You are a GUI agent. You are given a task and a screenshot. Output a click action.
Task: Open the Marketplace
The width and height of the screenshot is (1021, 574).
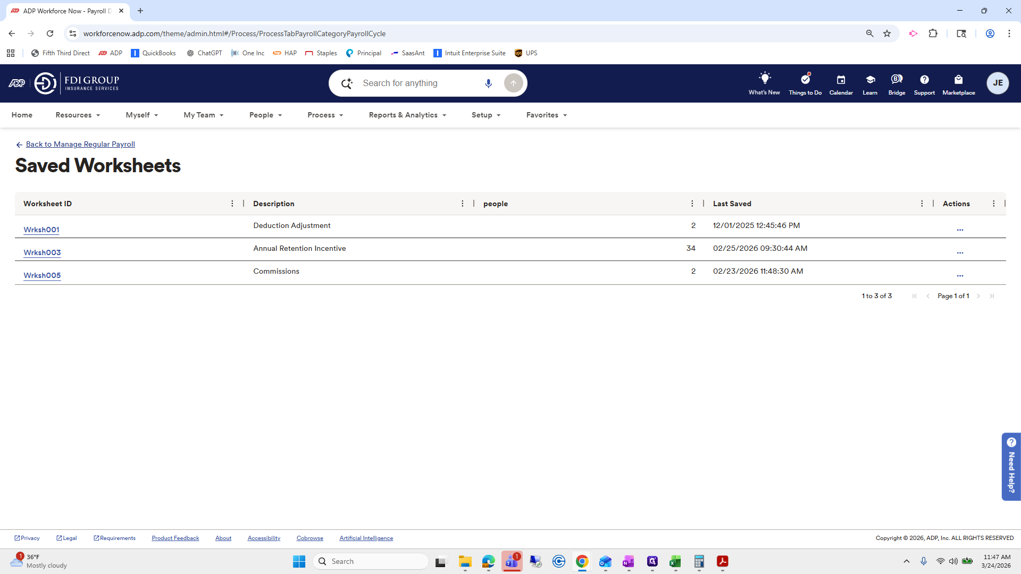click(958, 83)
